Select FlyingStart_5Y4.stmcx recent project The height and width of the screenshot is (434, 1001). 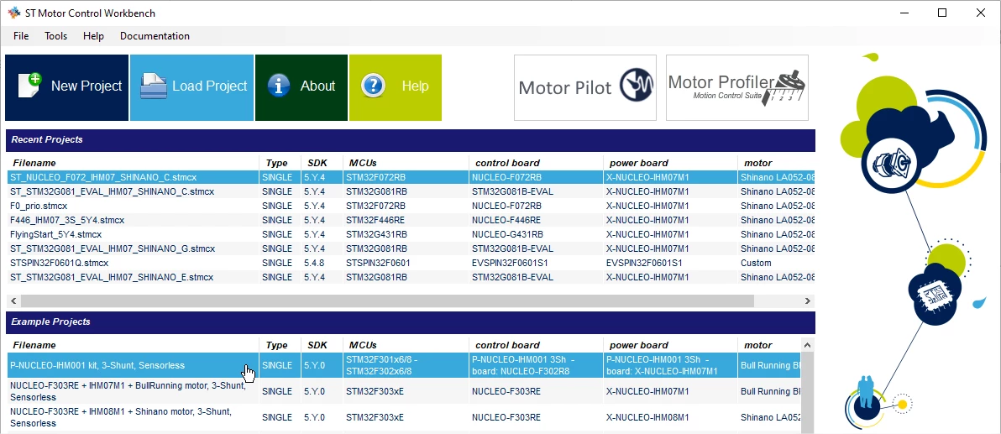tap(411, 234)
